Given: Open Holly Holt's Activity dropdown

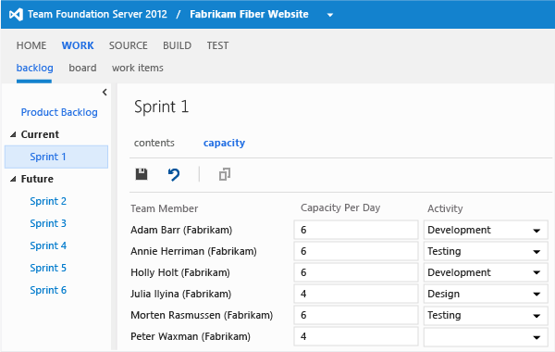Looking at the screenshot, I should [486, 272].
